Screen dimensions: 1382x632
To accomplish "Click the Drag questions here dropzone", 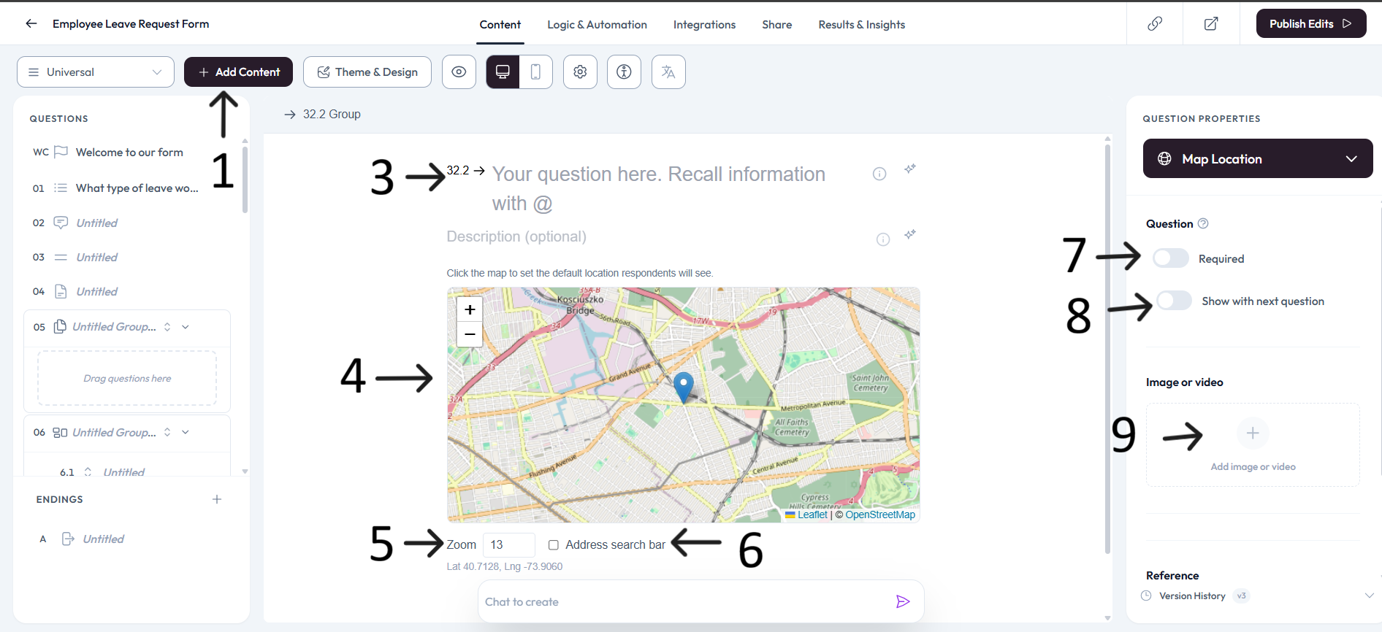I will pyautogui.click(x=127, y=378).
